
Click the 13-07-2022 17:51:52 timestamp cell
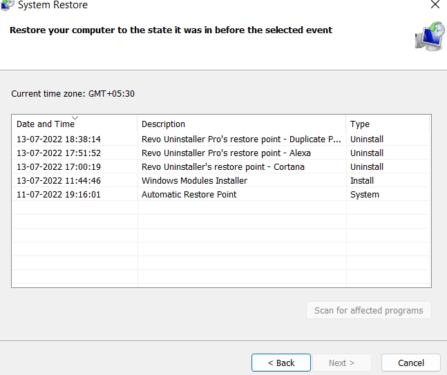coord(59,153)
